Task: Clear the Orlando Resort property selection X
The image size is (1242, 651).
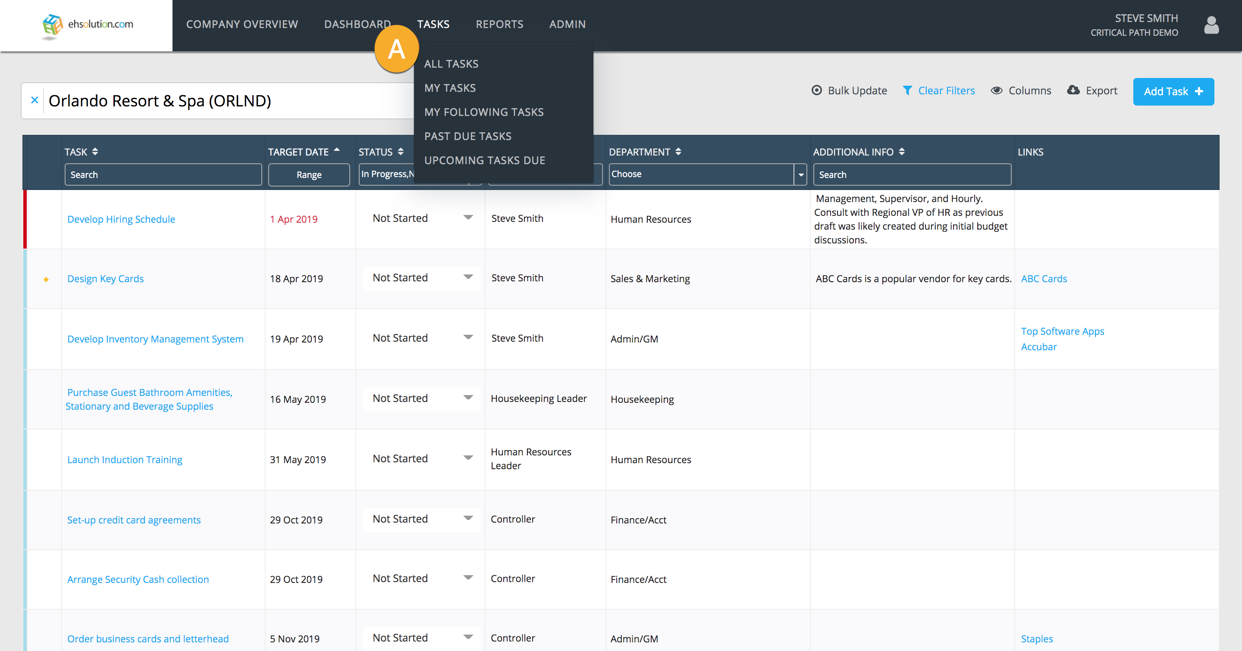Action: pos(34,100)
